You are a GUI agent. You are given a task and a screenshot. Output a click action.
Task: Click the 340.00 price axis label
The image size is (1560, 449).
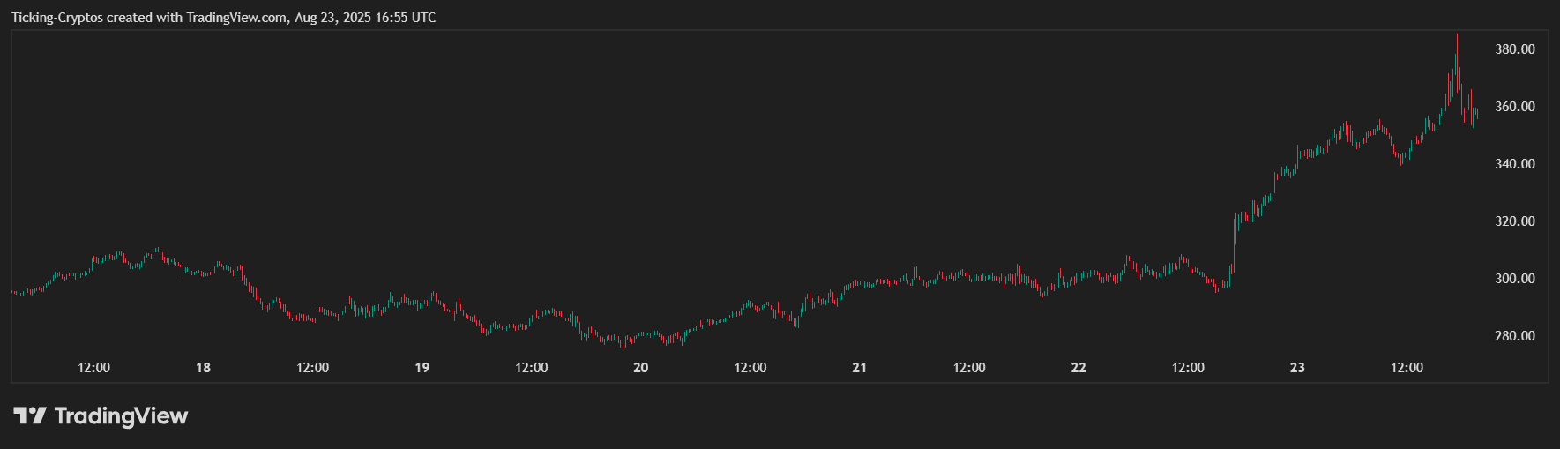pos(1514,164)
